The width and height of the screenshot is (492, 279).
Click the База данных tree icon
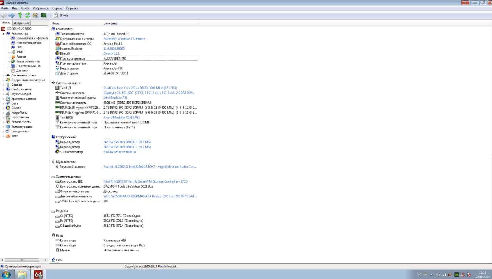[8, 131]
